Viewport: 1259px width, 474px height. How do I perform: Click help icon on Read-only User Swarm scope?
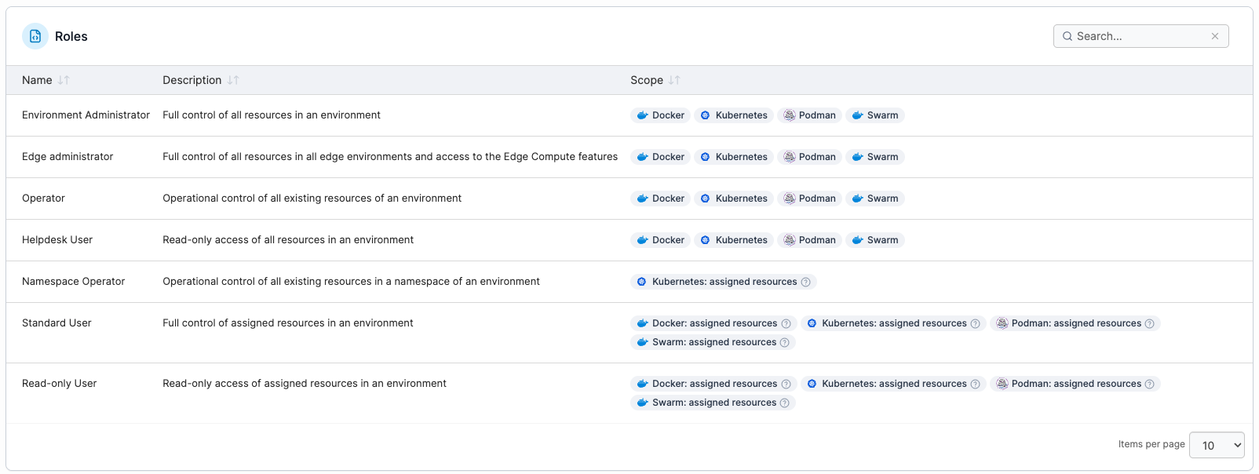point(785,403)
